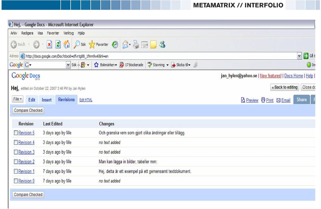Screen dimensions: 321x209
Task: Open the Stavning dropdown arrow
Action: tap(168, 65)
